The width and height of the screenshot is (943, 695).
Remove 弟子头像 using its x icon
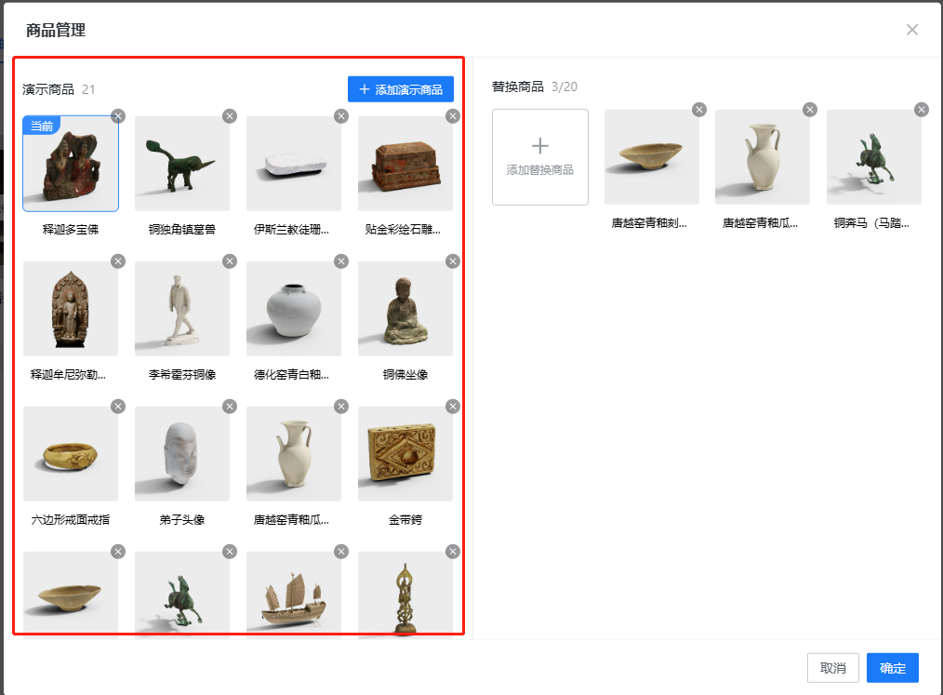[x=230, y=407]
